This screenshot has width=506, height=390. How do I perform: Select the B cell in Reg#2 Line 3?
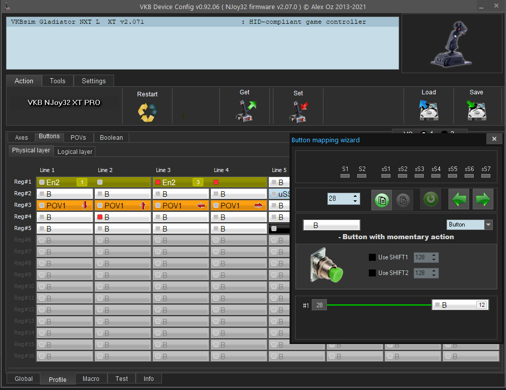tap(181, 194)
